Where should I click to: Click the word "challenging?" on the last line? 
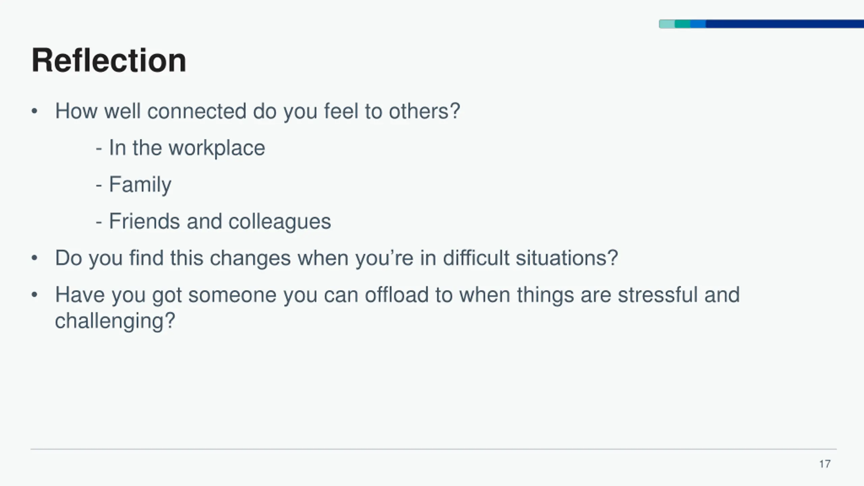point(115,321)
